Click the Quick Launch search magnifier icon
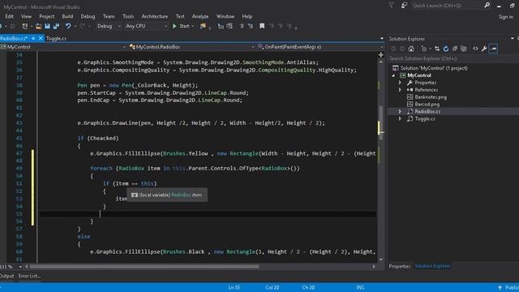Screen dimensions: 519x292 pos(487,6)
